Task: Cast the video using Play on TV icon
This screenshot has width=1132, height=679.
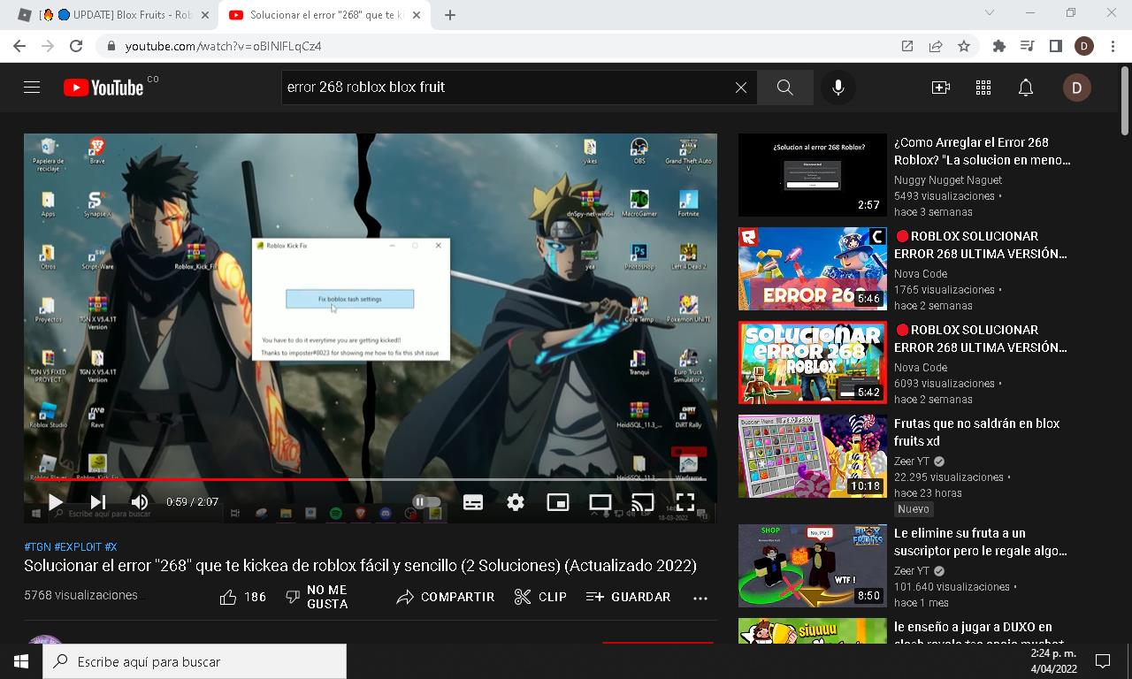Action: coord(642,502)
